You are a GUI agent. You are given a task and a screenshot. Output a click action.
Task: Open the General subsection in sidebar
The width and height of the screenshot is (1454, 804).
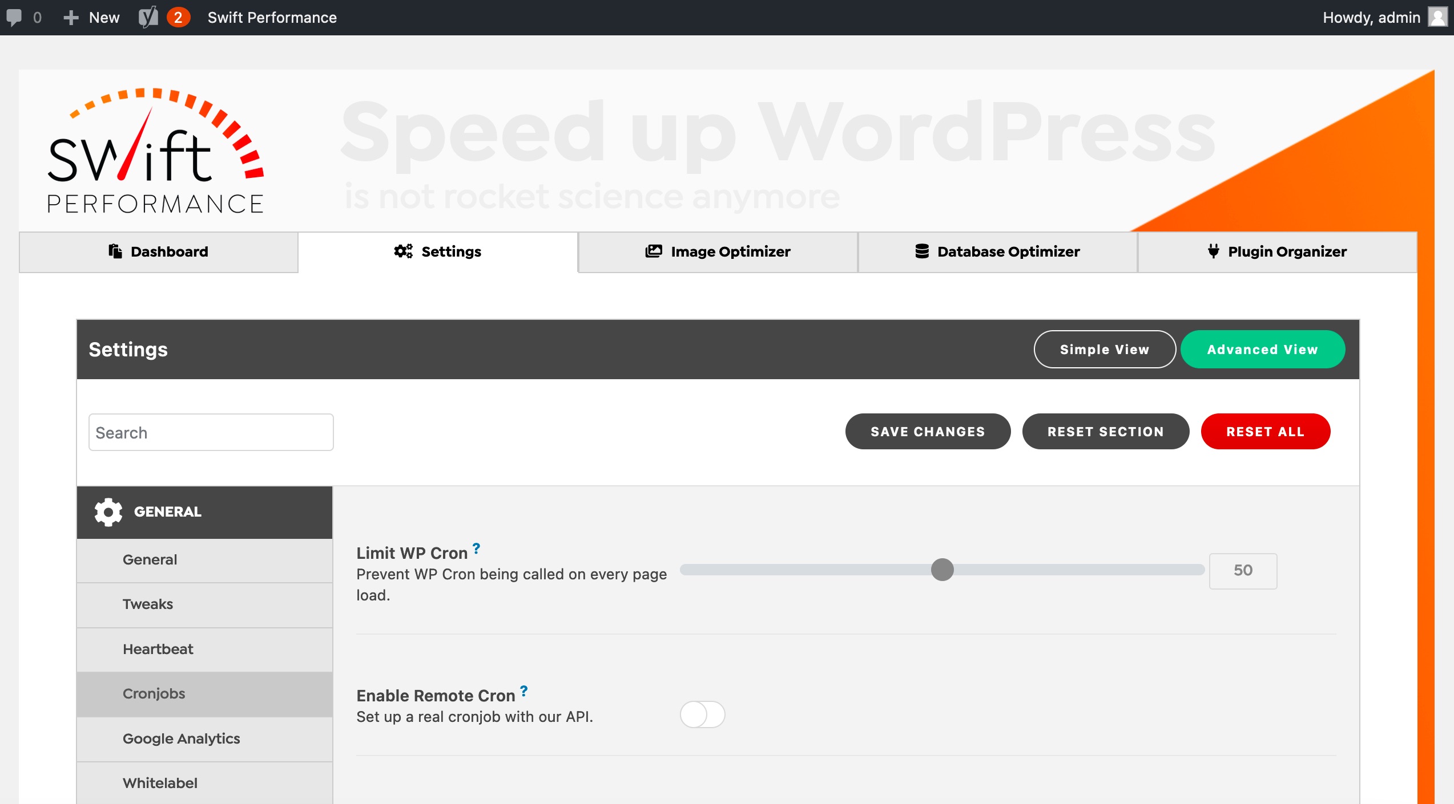204,560
